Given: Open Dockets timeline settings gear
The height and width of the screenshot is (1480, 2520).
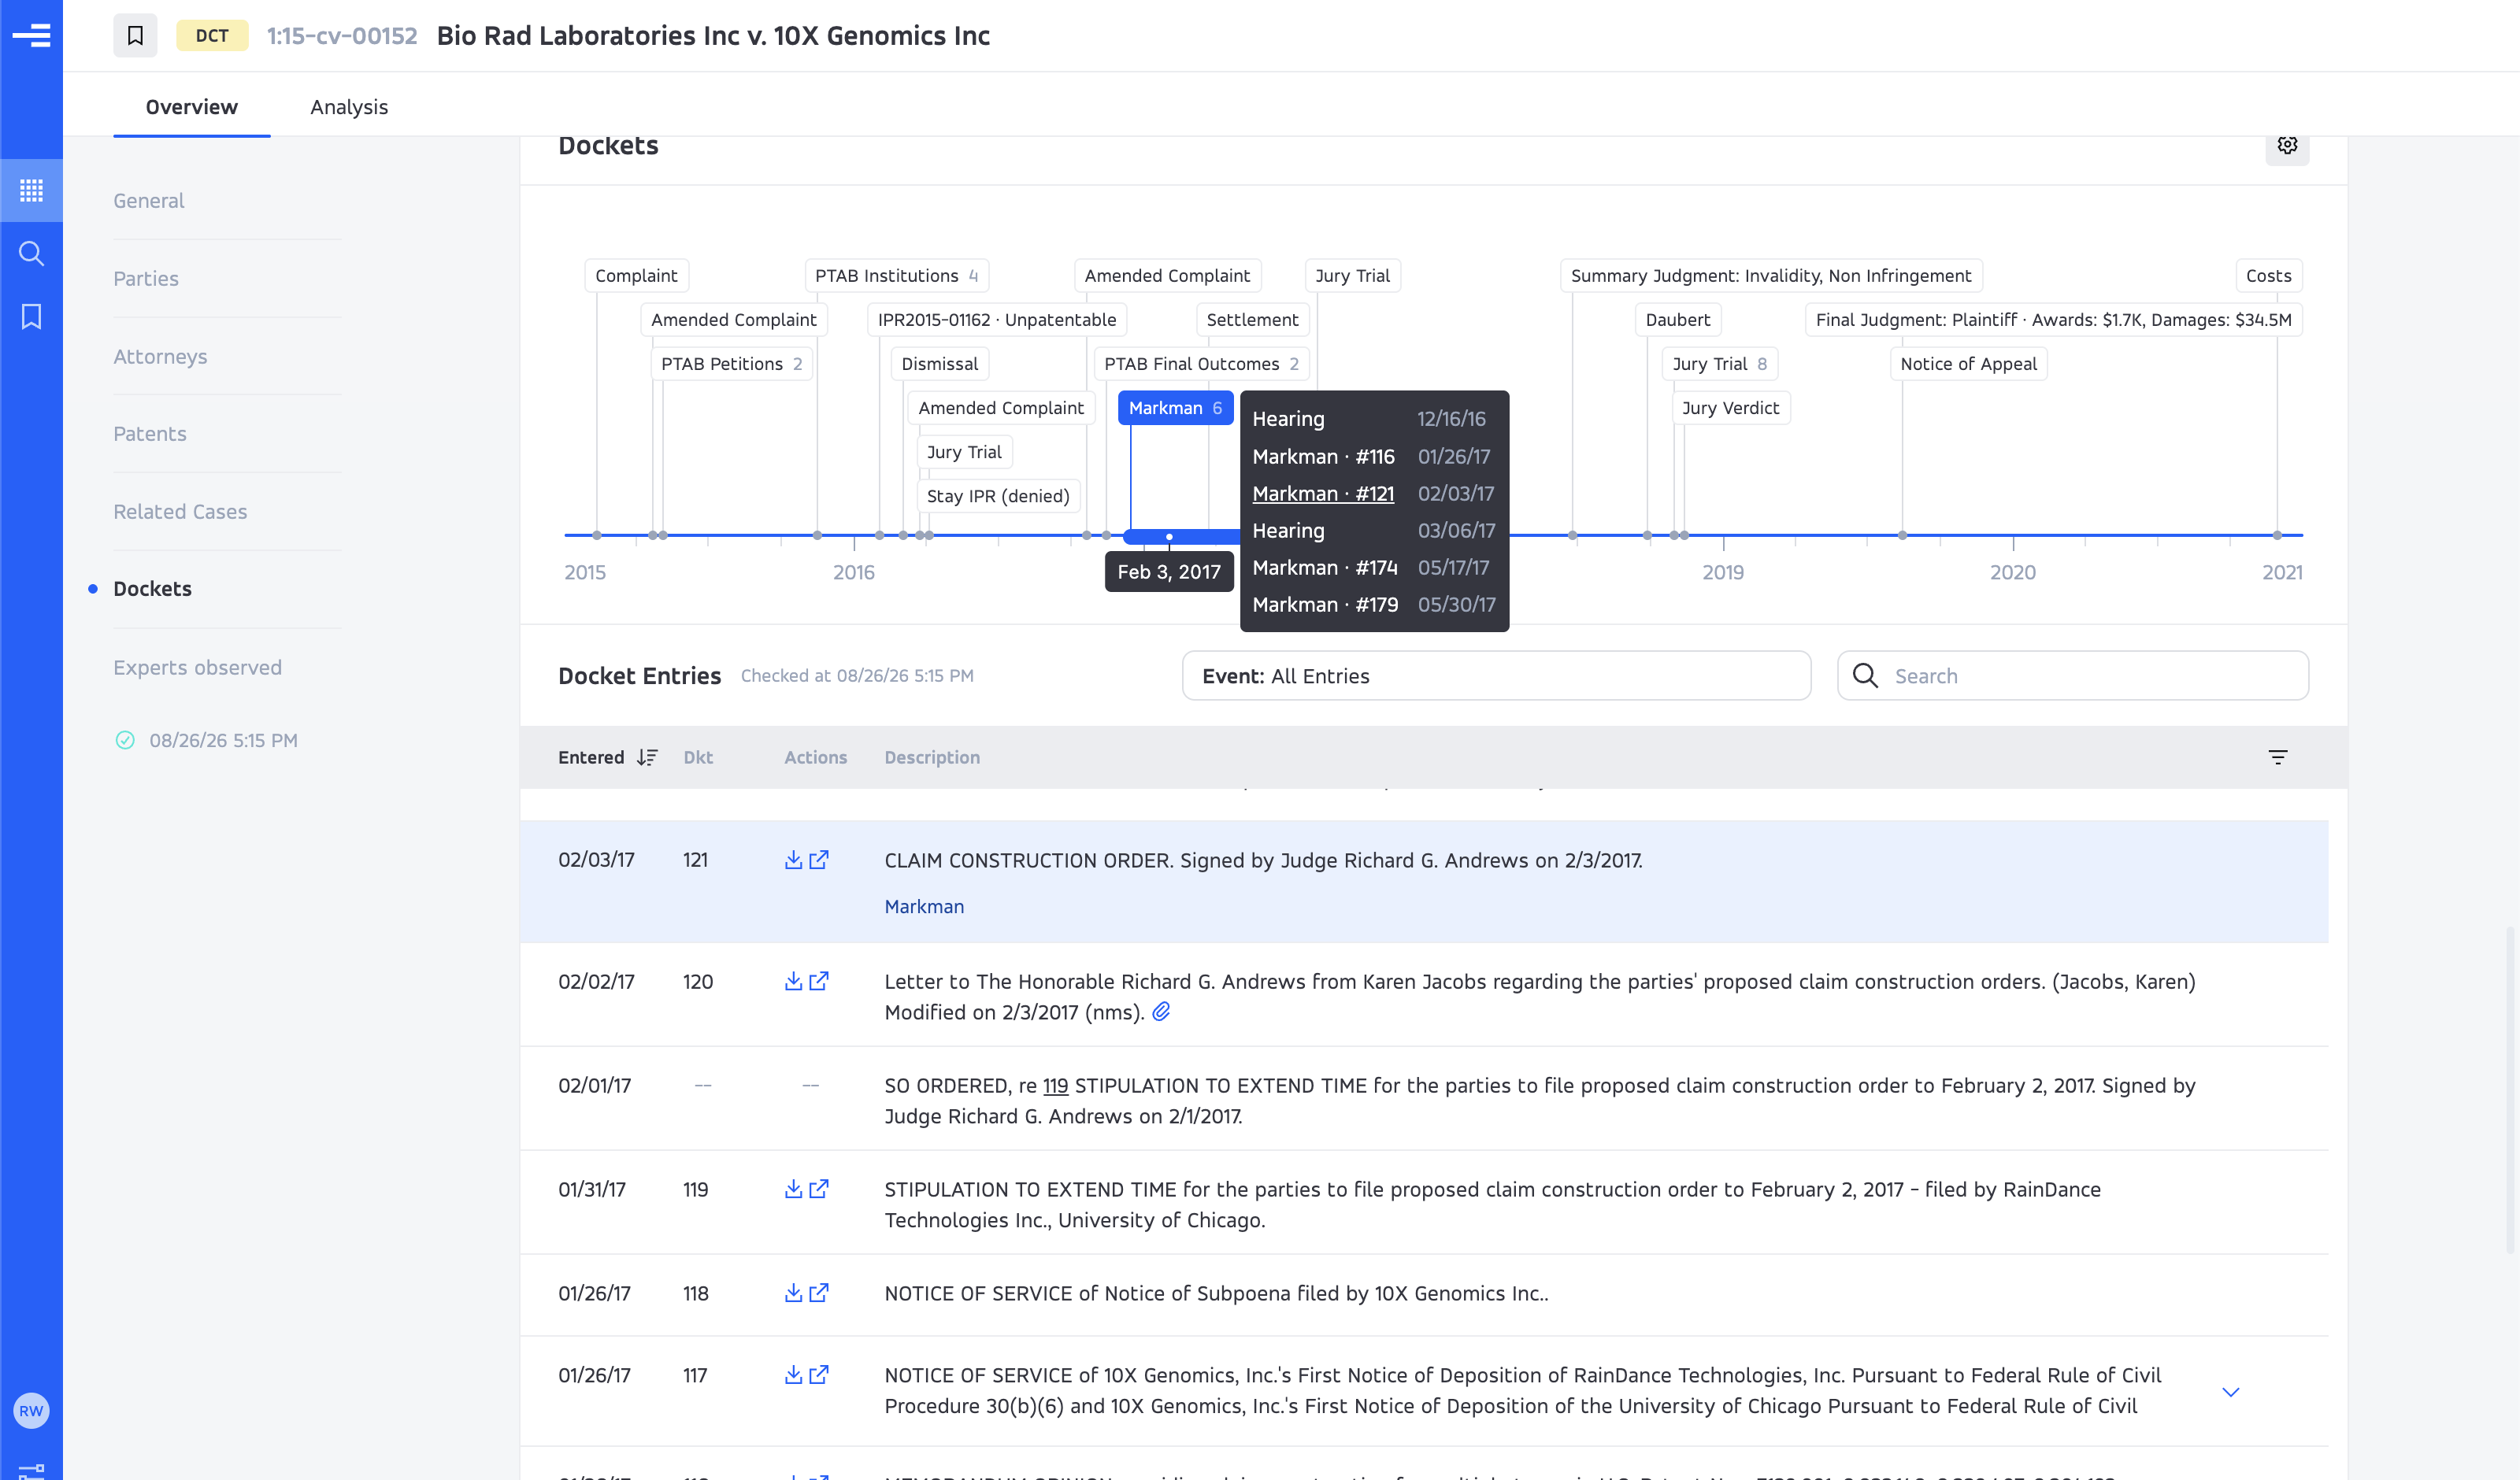Looking at the screenshot, I should tap(2286, 145).
